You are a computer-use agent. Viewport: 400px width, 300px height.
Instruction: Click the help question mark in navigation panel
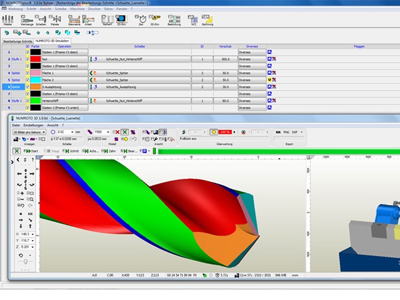32,160
